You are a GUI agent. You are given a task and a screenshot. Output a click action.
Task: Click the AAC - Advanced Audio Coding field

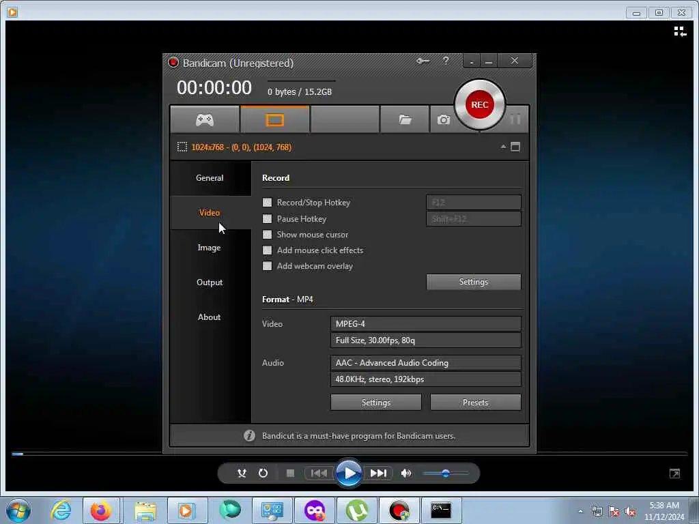(426, 363)
